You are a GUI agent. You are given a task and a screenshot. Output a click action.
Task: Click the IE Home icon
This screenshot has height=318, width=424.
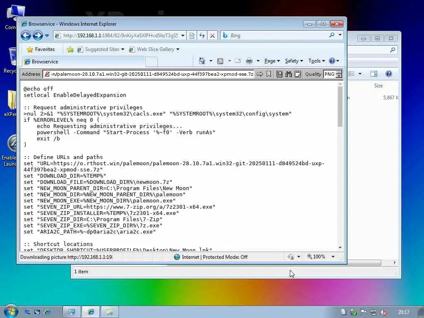[x=202, y=61]
